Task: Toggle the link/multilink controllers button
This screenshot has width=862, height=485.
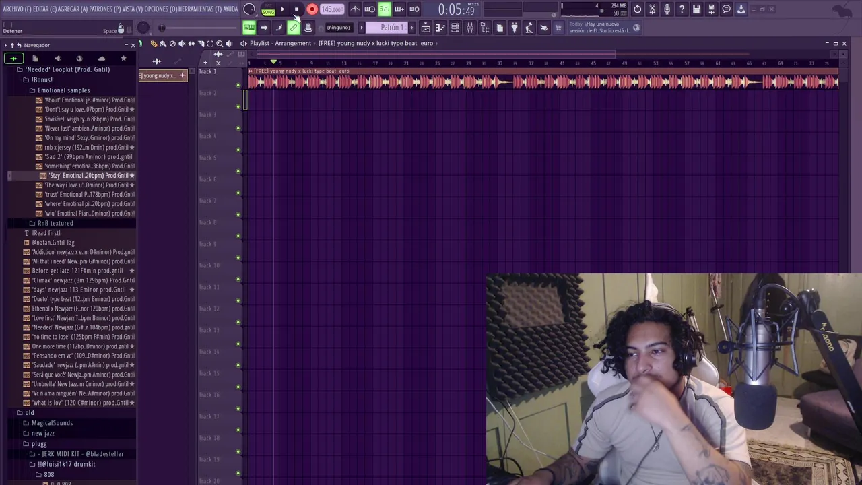Action: tap(293, 28)
